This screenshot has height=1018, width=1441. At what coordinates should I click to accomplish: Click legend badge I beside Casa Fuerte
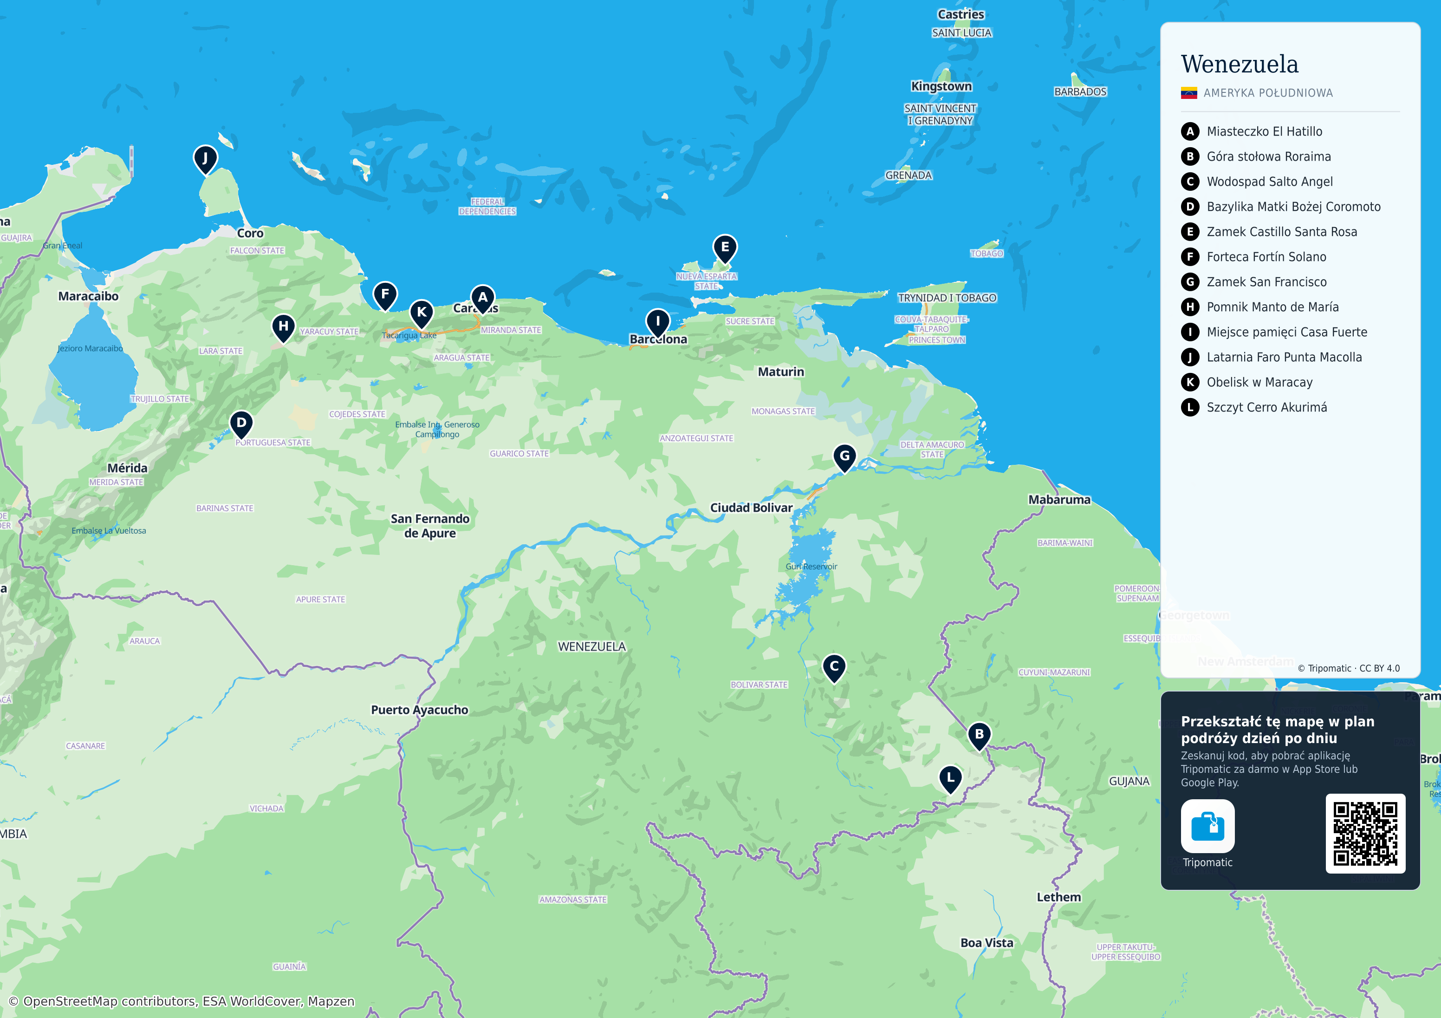[x=1190, y=332]
